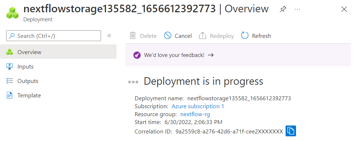This screenshot has height=141, width=353.
Task: Click the circular Refresh arrow icon
Action: [245, 36]
